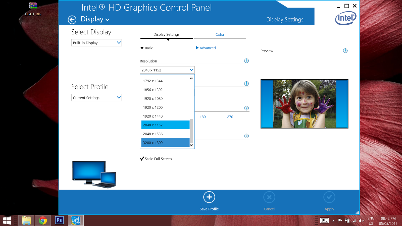
Task: Click the ENG US language indicator
Action: [x=371, y=221]
